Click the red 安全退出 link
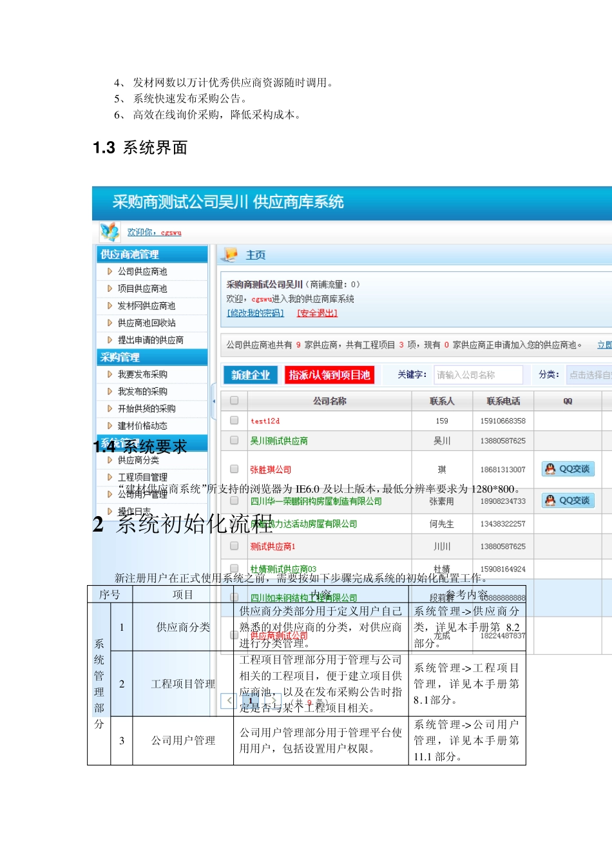This screenshot has width=612, height=866. (x=317, y=313)
